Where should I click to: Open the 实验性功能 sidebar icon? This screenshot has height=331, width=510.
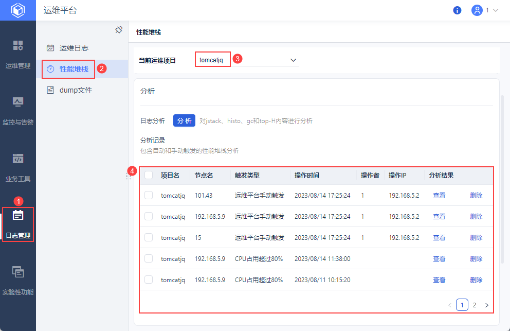coord(18,272)
